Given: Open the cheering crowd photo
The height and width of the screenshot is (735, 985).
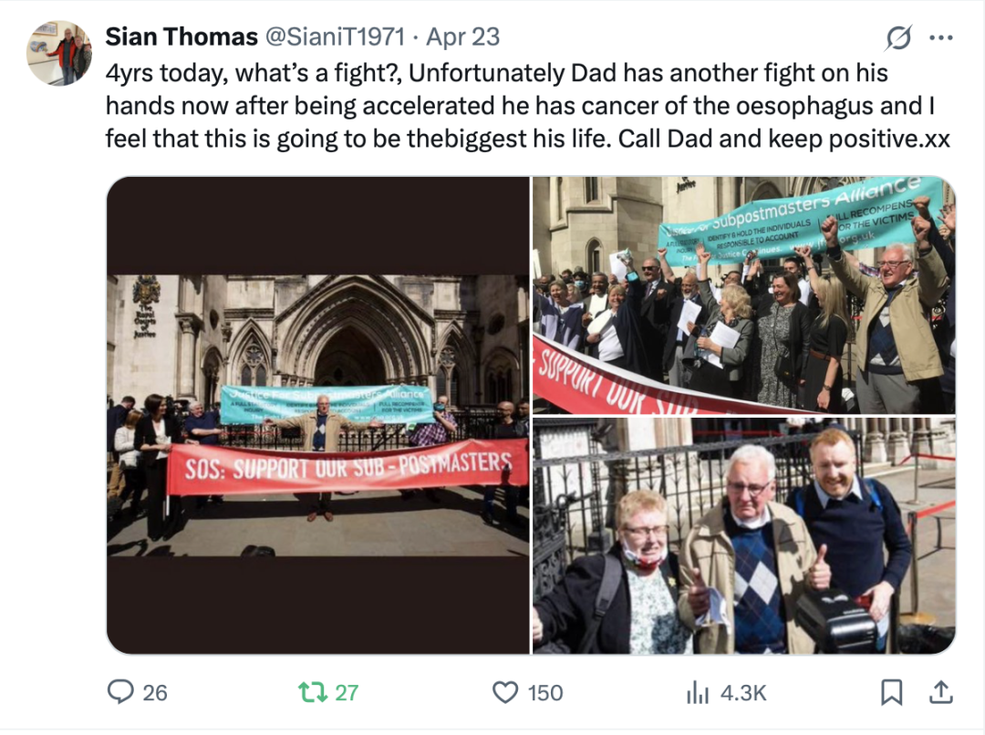Looking at the screenshot, I should [x=744, y=295].
